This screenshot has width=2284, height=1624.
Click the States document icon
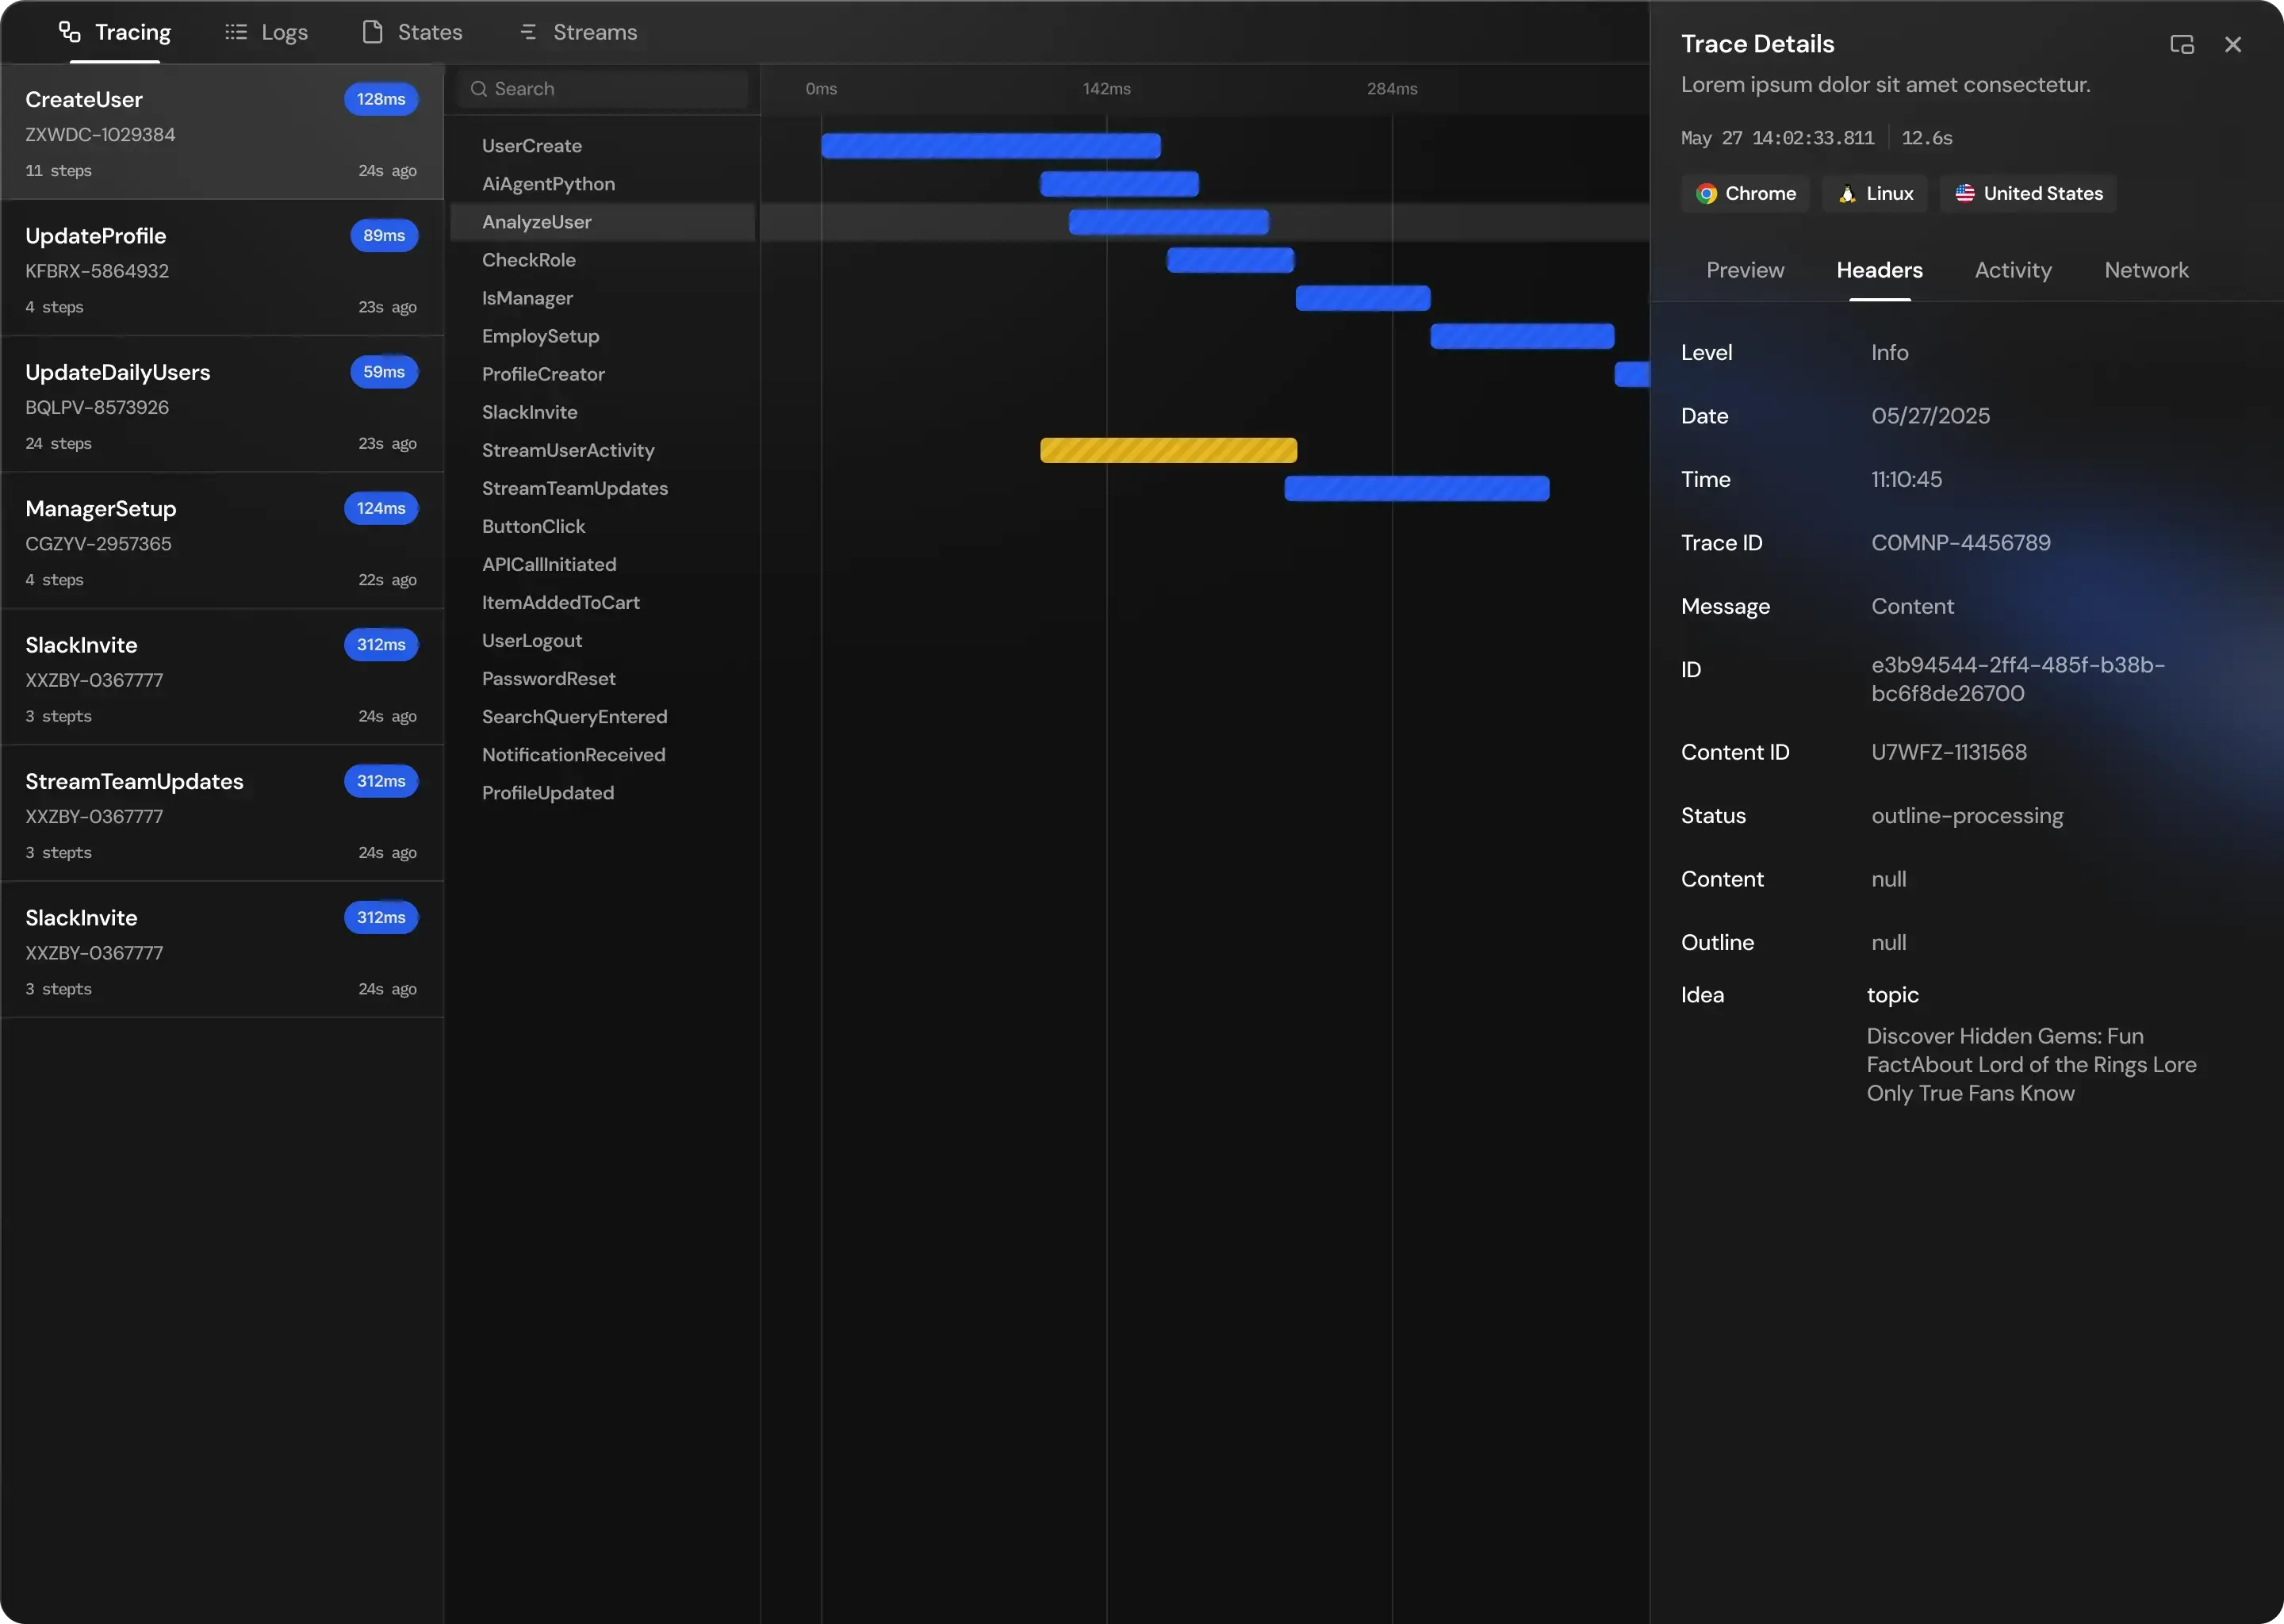[372, 32]
